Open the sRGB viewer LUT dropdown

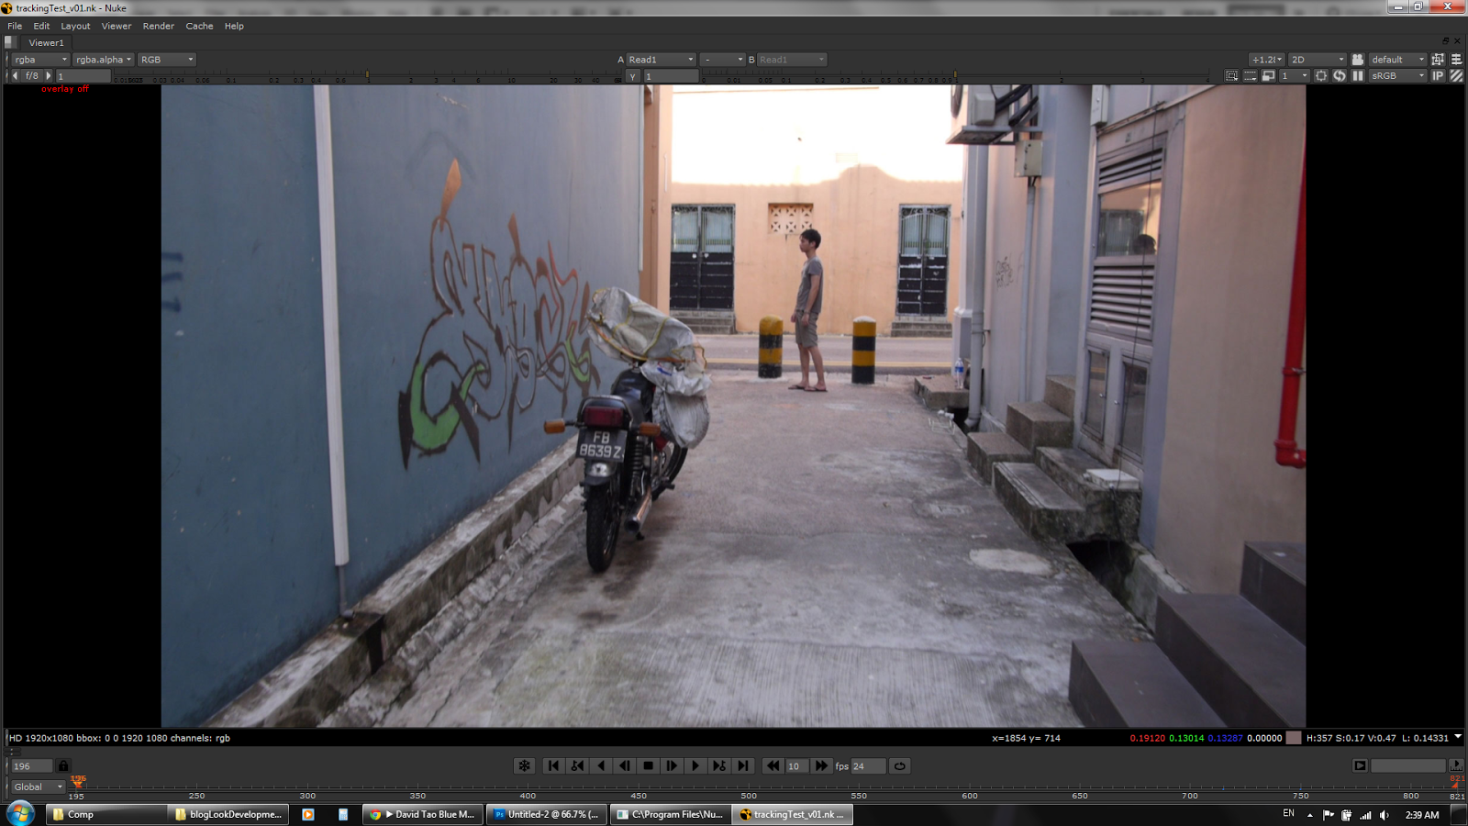[x=1395, y=75]
